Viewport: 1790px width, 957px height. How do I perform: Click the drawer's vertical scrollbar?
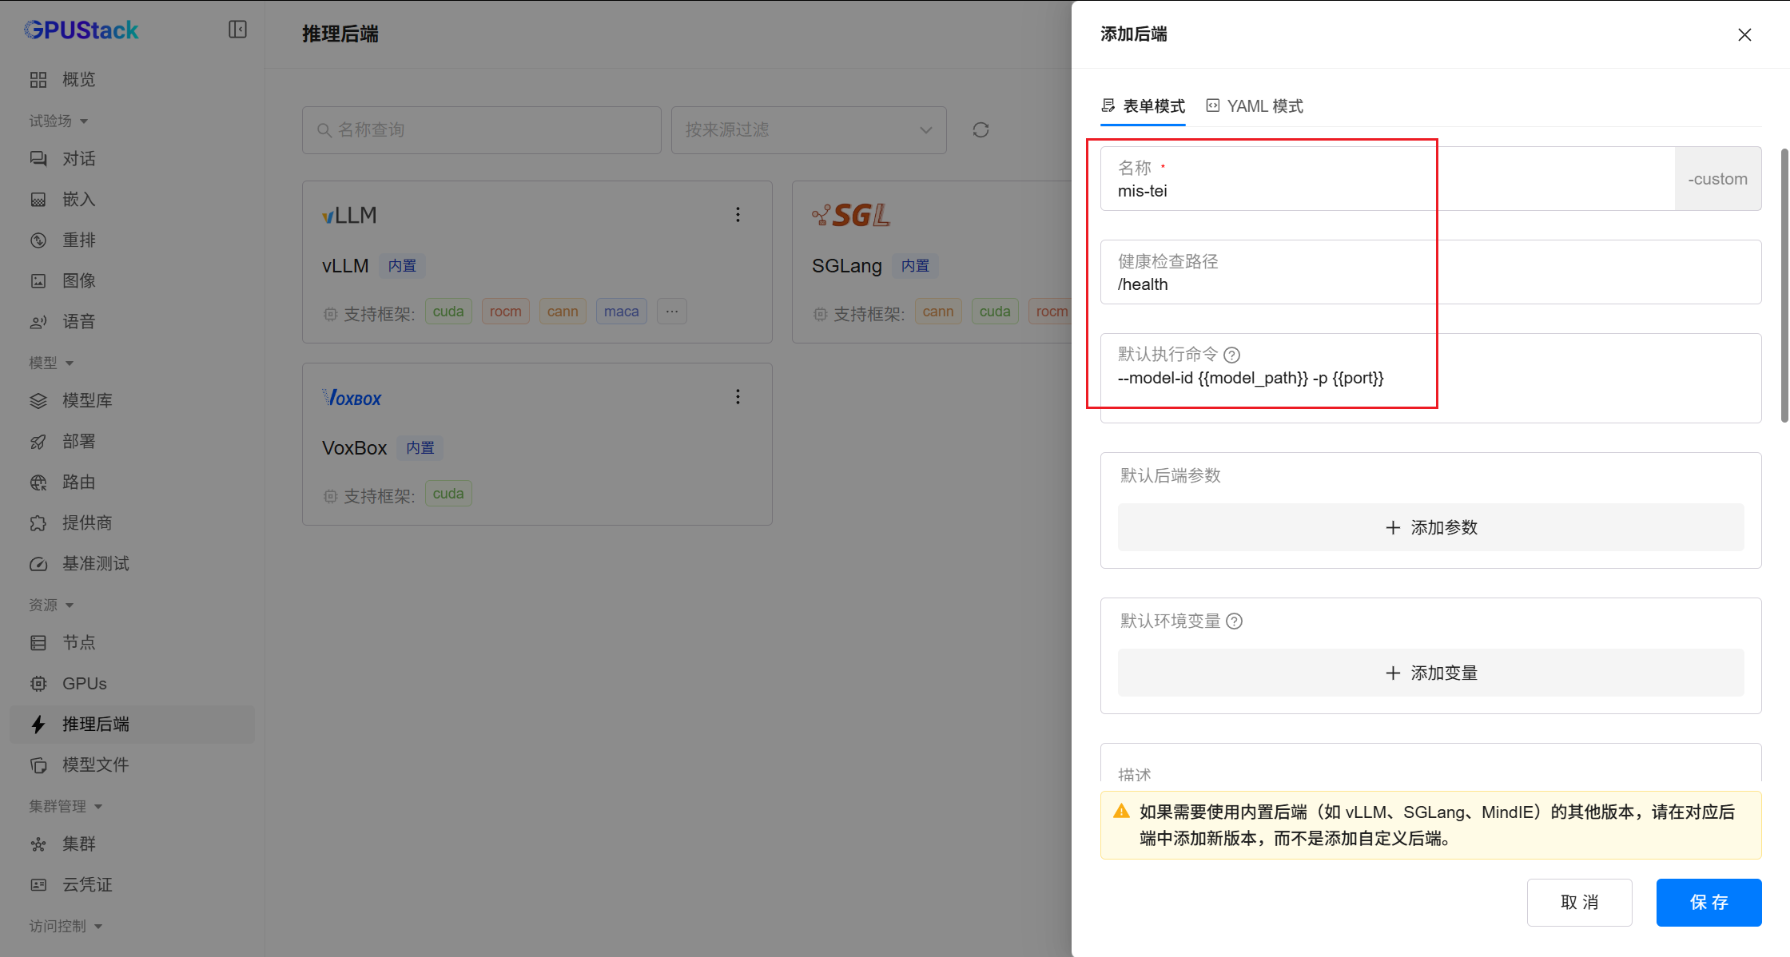pyautogui.click(x=1784, y=284)
